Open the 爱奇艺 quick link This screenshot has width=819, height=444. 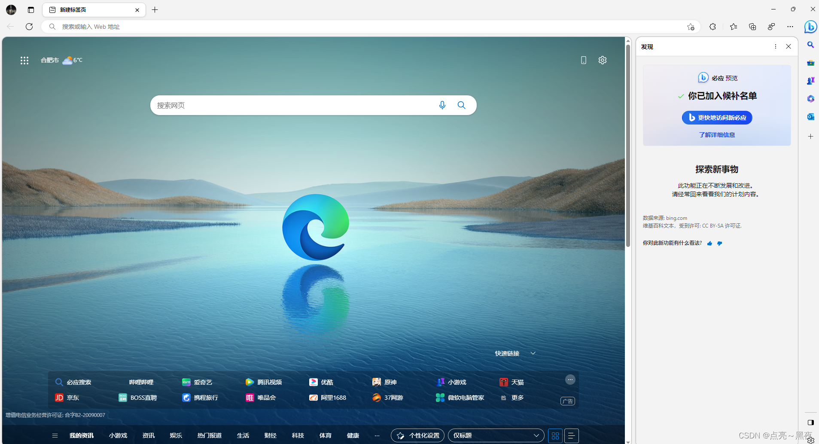pos(198,382)
